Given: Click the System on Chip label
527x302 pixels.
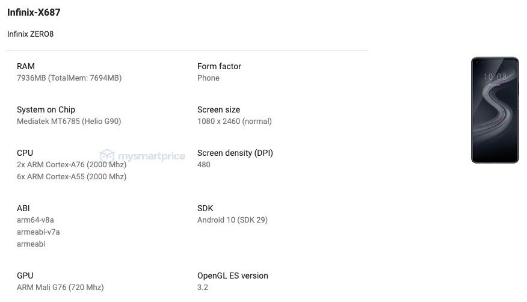Looking at the screenshot, I should [x=46, y=109].
